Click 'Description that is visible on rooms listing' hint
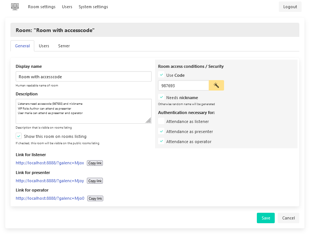 (44, 127)
